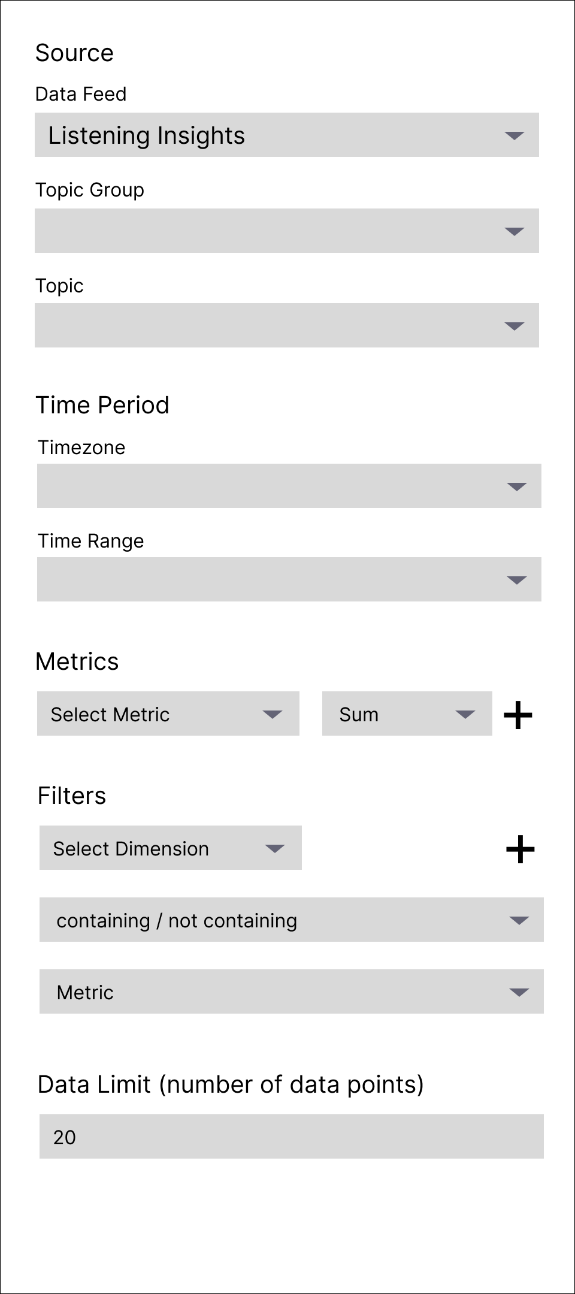Expand the Topic Group dropdown
This screenshot has height=1294, width=575.
[x=287, y=231]
